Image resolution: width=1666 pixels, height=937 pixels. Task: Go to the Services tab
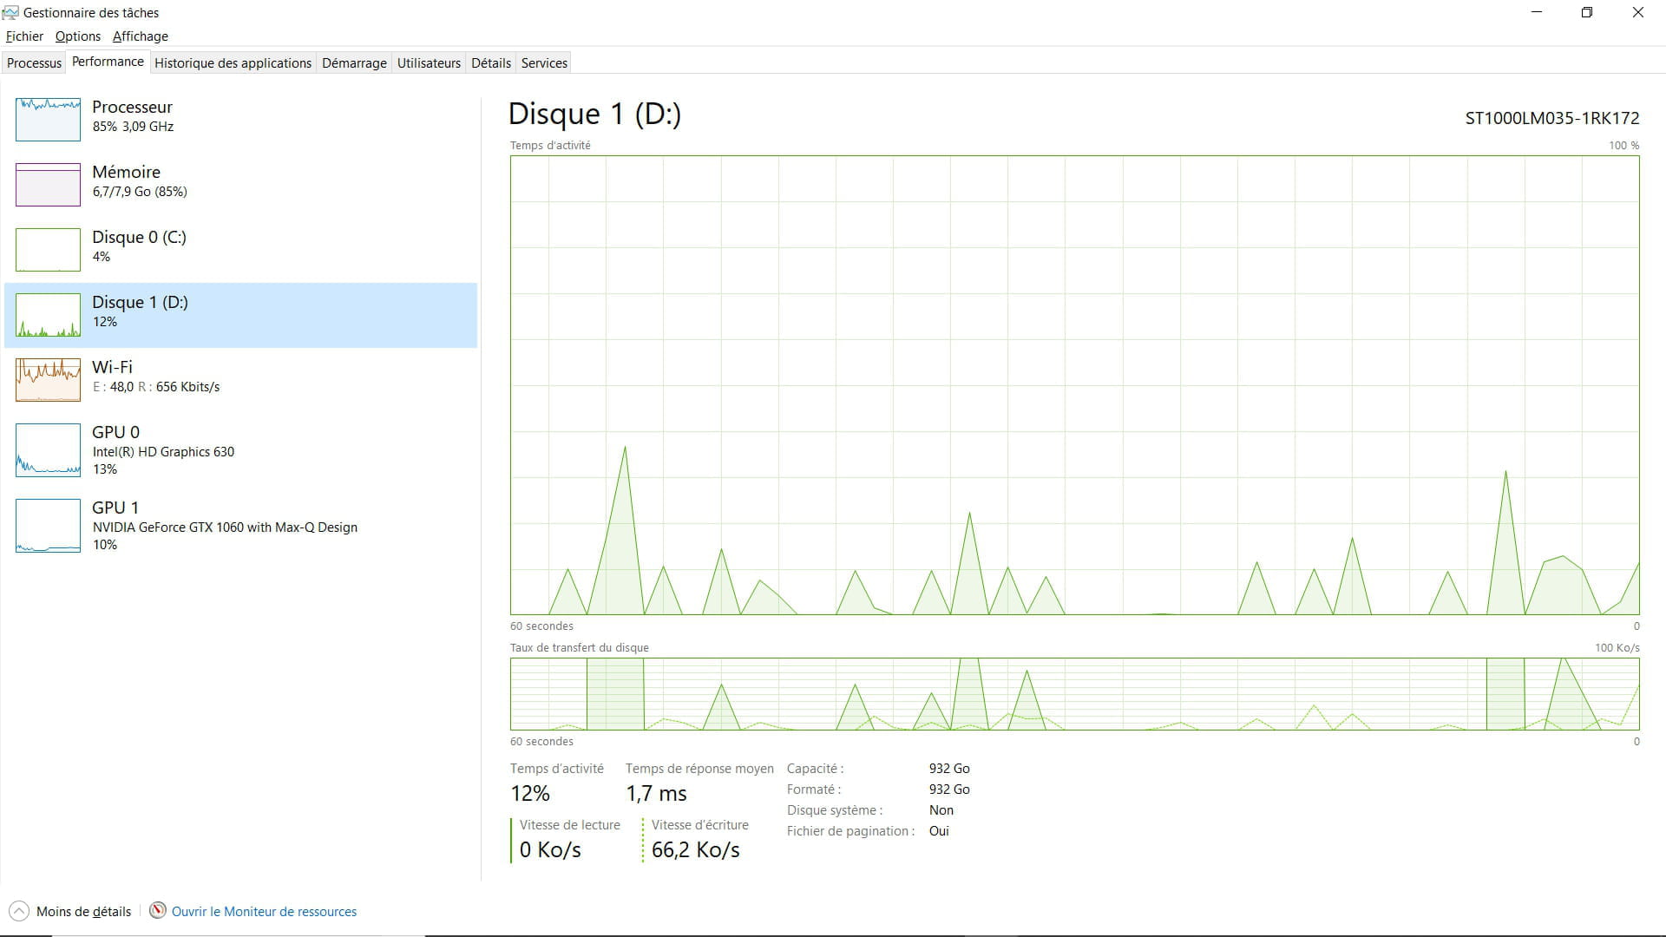point(544,63)
